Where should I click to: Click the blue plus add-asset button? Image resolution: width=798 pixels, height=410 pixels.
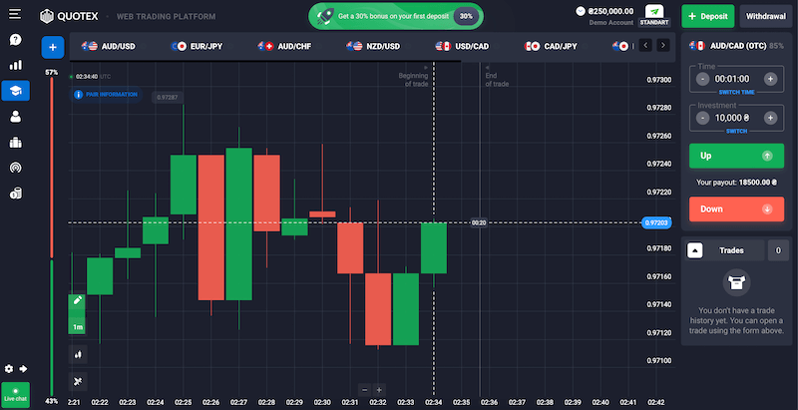tap(54, 47)
